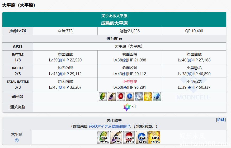The width and height of the screenshot is (231, 148).
Task: Click the 成熟的大平原 quest title header
Action: point(114,23)
